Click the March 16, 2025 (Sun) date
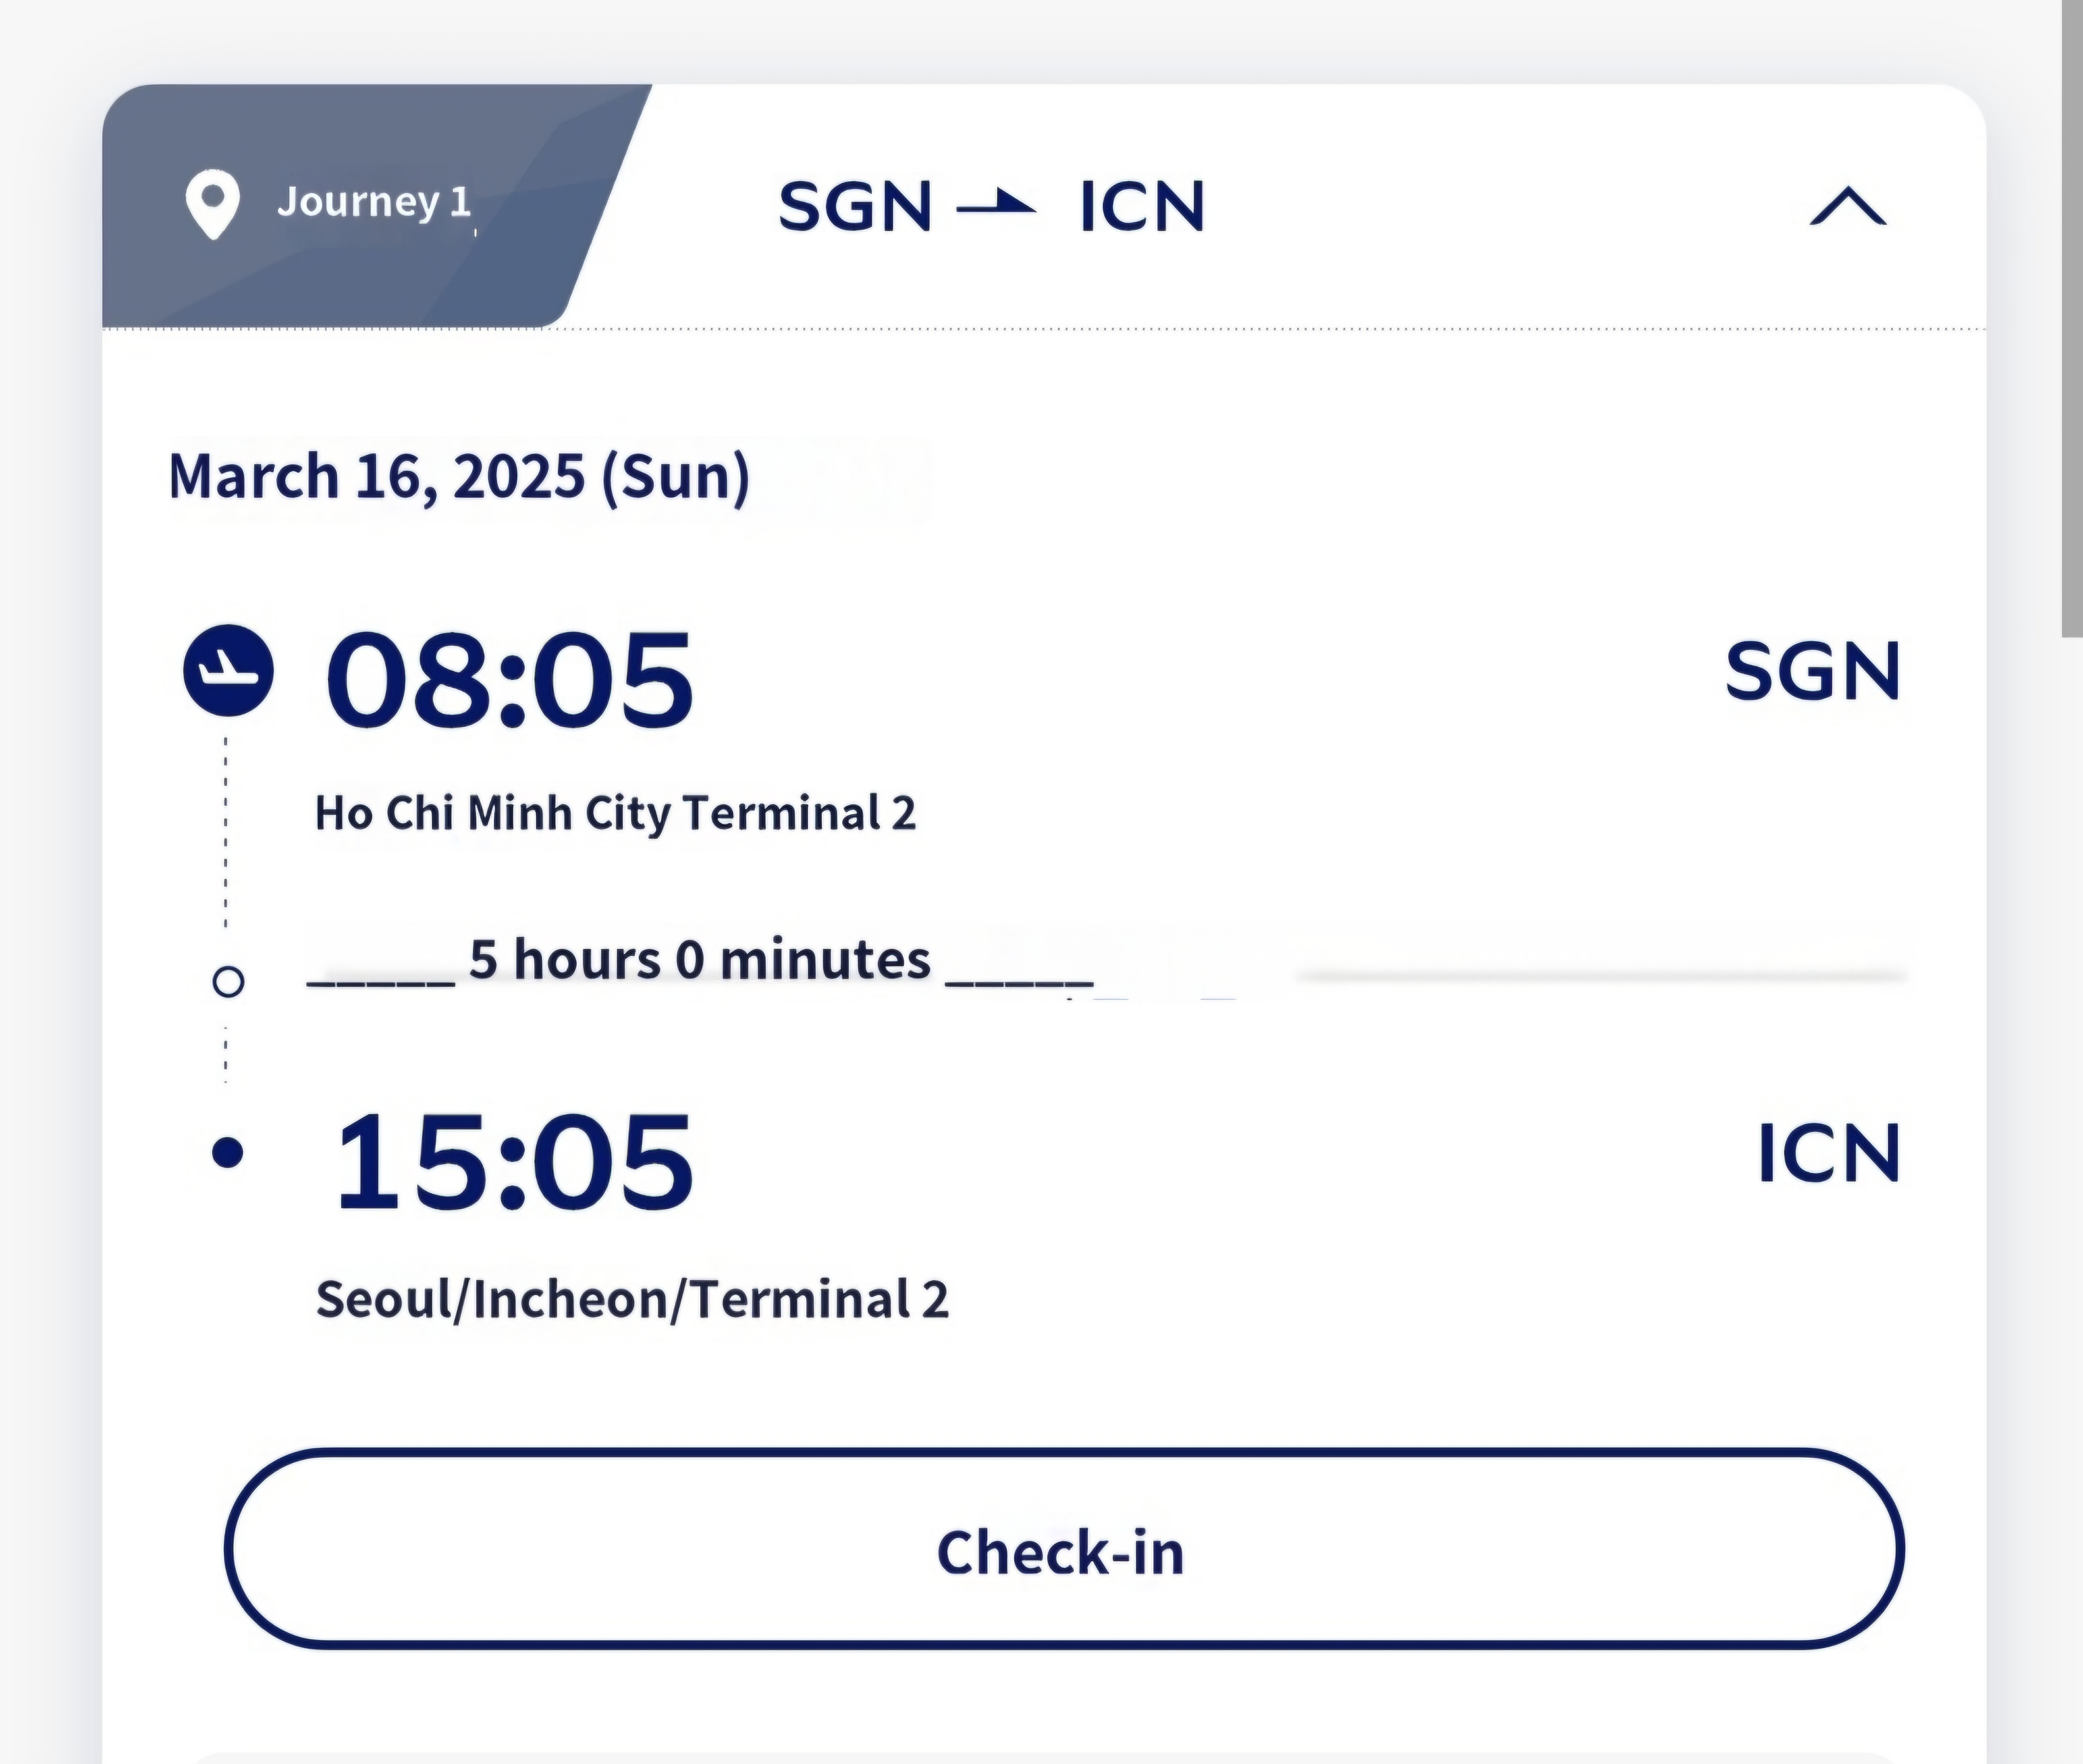The width and height of the screenshot is (2083, 1764). click(458, 476)
